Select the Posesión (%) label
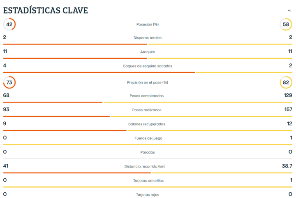 [x=148, y=25]
